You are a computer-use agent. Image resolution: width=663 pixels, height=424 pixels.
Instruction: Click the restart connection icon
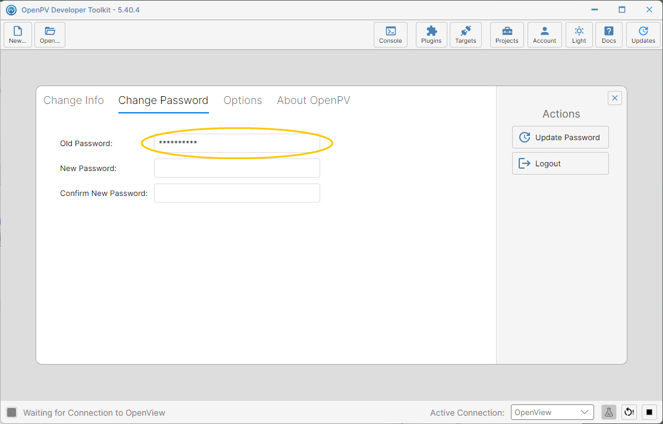click(x=629, y=412)
